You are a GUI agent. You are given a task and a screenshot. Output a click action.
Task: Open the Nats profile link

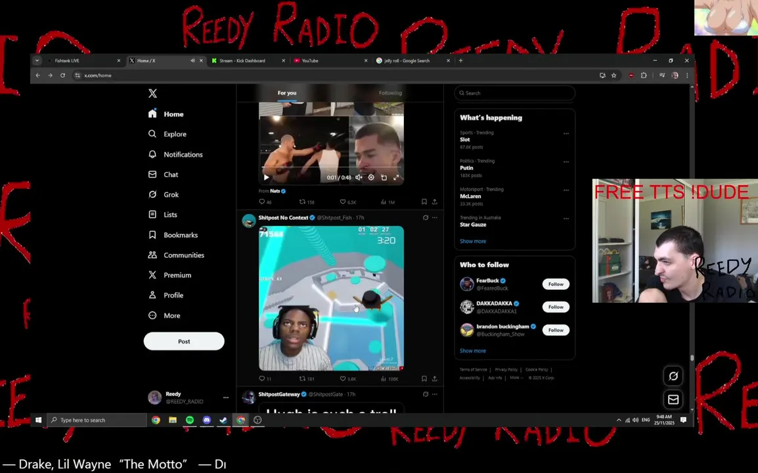(275, 191)
